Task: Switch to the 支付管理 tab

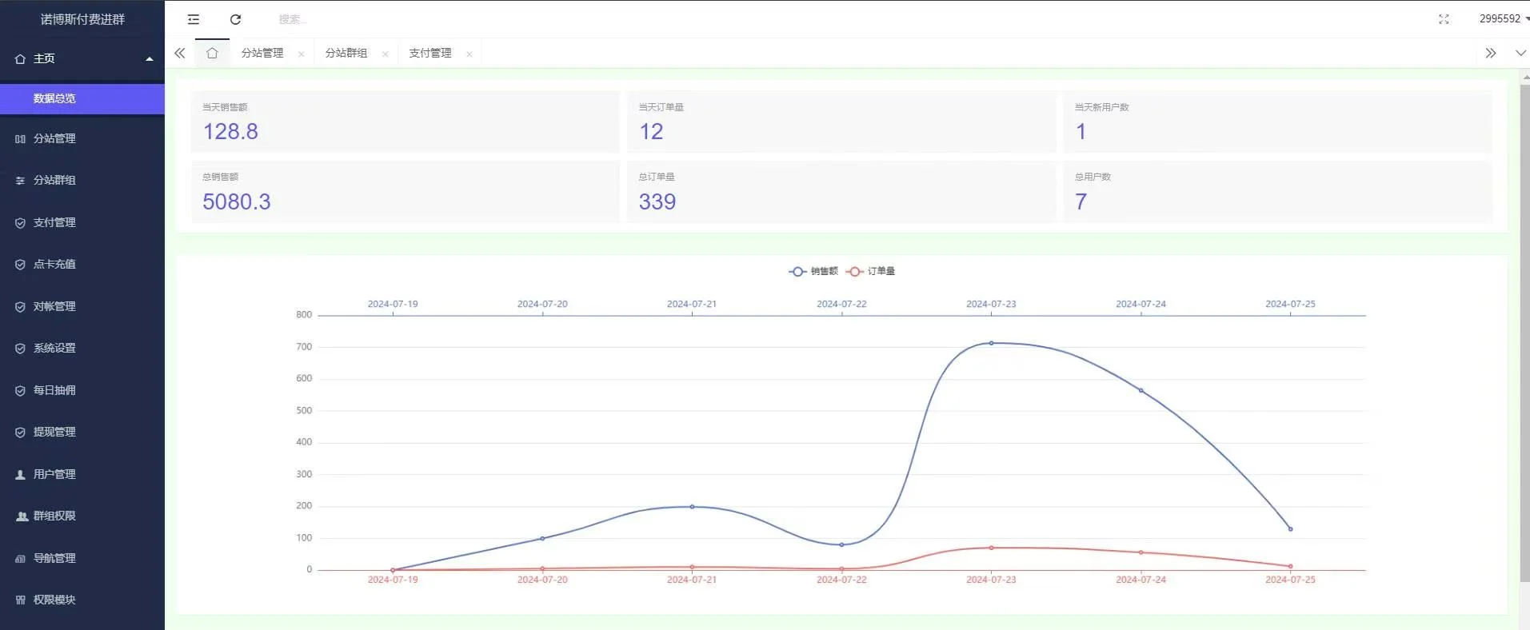Action: click(430, 53)
